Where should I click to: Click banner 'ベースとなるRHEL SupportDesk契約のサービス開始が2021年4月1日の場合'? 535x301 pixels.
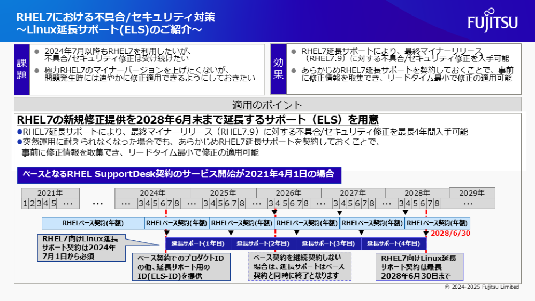179,175
